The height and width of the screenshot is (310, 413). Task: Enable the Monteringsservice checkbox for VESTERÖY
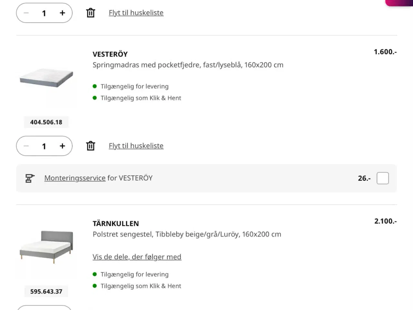click(x=383, y=178)
